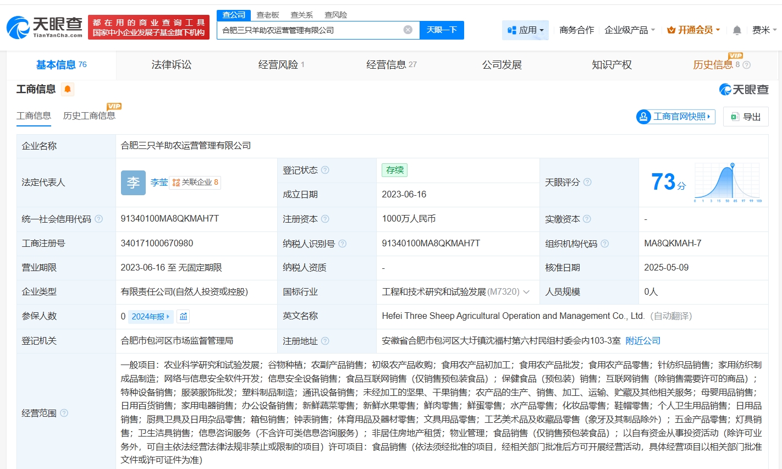Click the help icon next to 天眼评分

587,182
